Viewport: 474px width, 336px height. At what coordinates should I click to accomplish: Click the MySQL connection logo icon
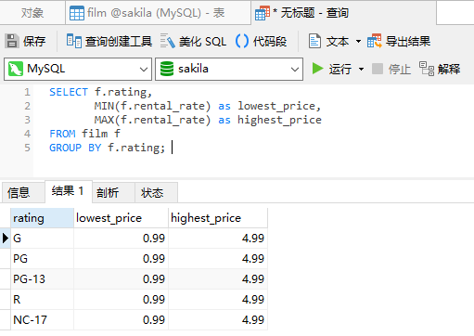pyautogui.click(x=16, y=69)
